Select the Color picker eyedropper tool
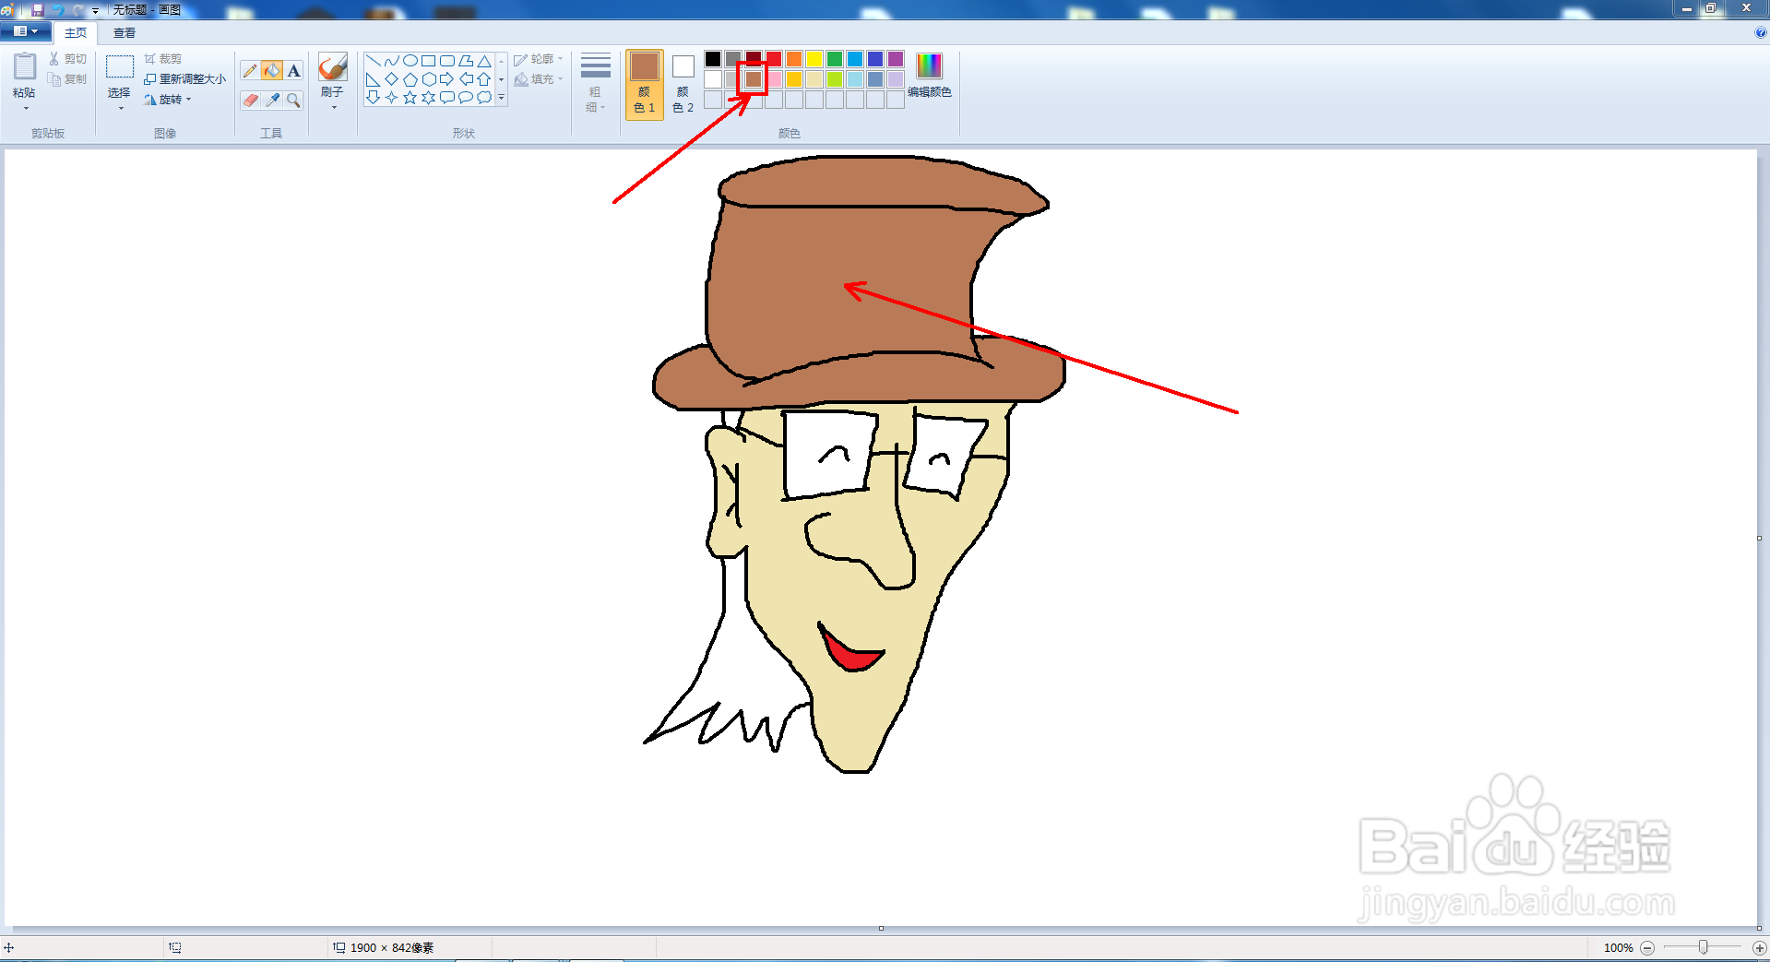Image resolution: width=1770 pixels, height=962 pixels. pyautogui.click(x=272, y=100)
